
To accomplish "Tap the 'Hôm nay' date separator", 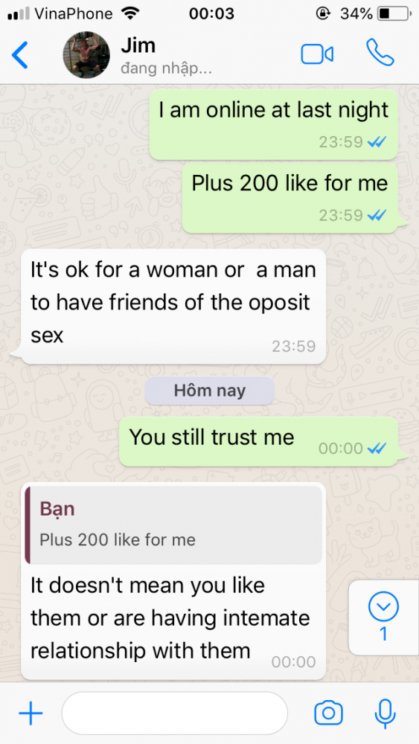I will click(210, 391).
